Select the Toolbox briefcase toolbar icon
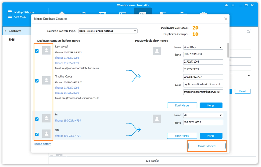Screen dimensions: 261x167 coord(203,13)
